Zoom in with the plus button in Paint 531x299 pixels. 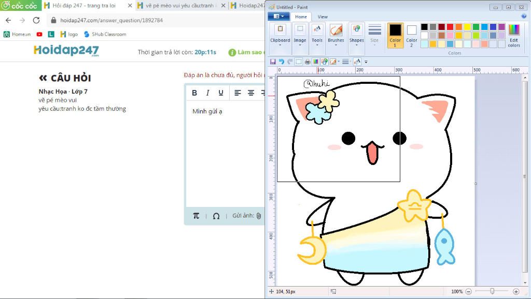click(x=516, y=291)
